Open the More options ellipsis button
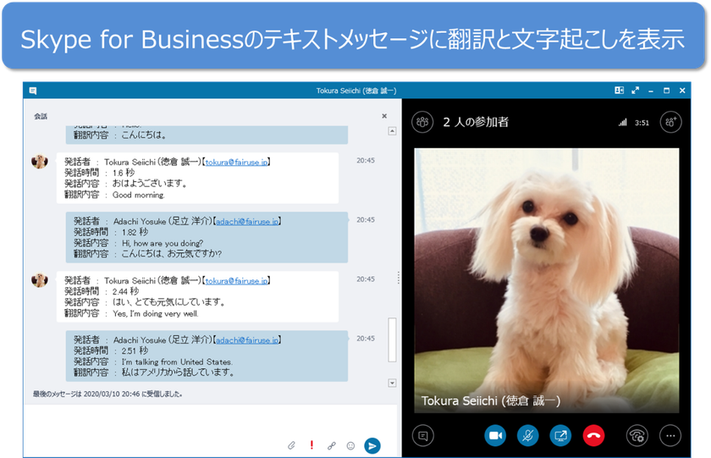Viewport: 711px width, 458px height. pos(670,436)
